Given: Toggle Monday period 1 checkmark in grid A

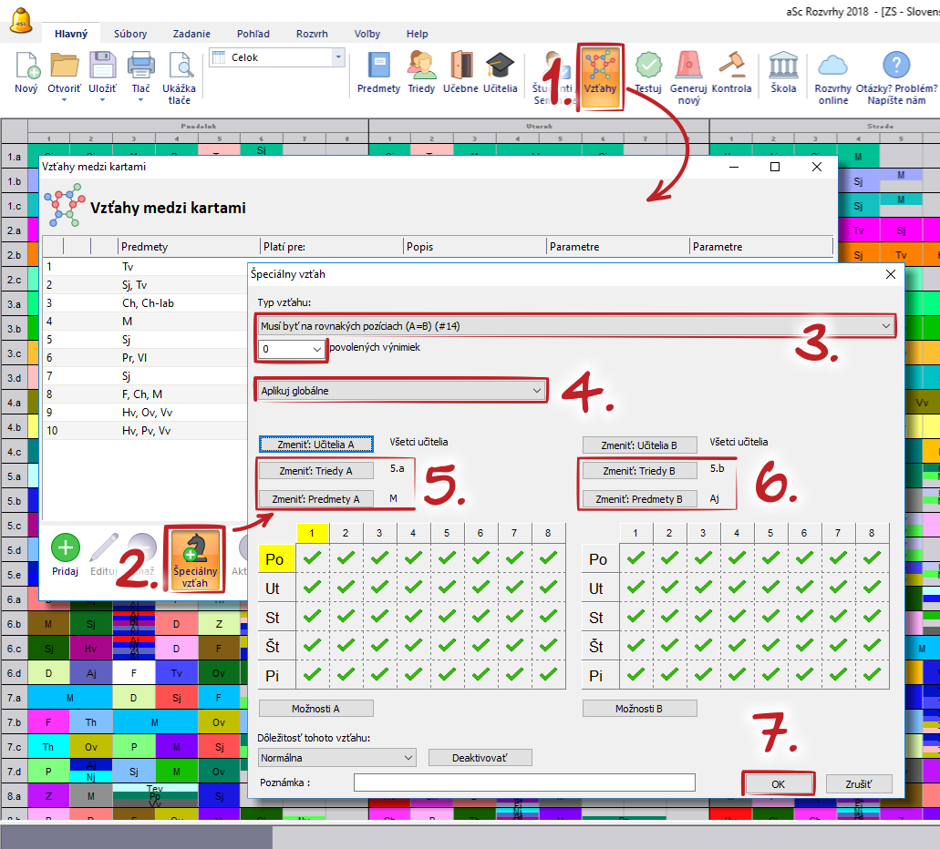Looking at the screenshot, I should pos(312,559).
